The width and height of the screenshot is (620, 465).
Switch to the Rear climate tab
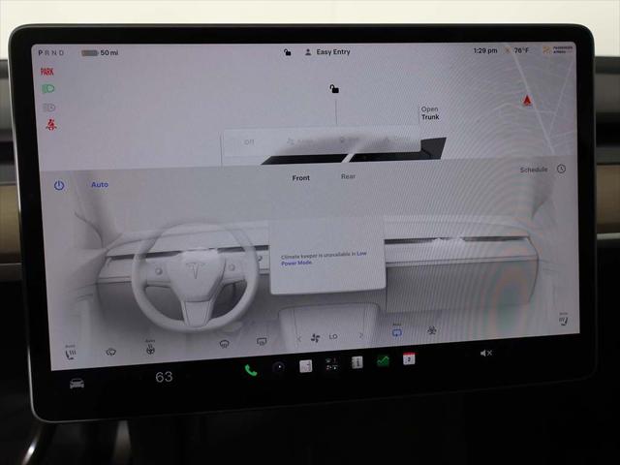click(348, 176)
